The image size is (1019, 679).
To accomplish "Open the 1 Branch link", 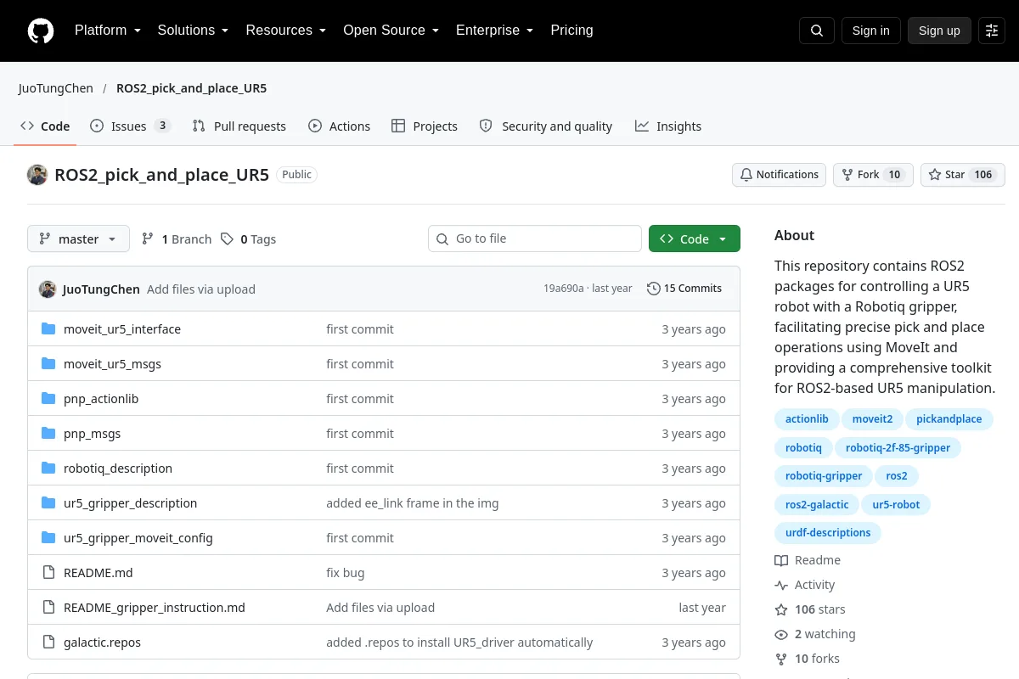I will click(x=176, y=239).
